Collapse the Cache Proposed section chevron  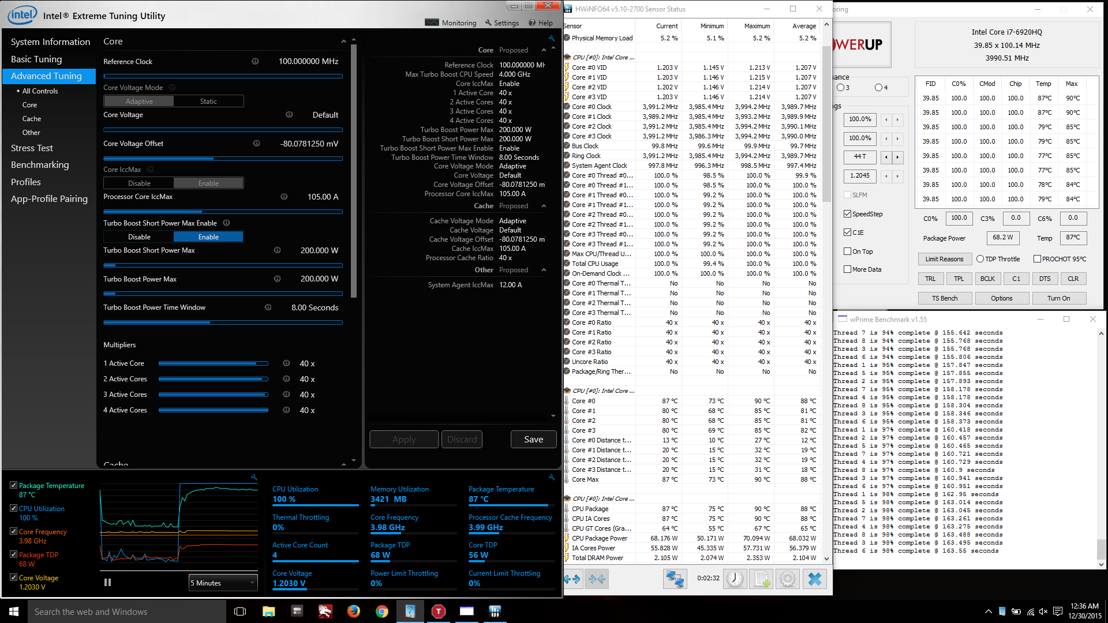[x=544, y=206]
